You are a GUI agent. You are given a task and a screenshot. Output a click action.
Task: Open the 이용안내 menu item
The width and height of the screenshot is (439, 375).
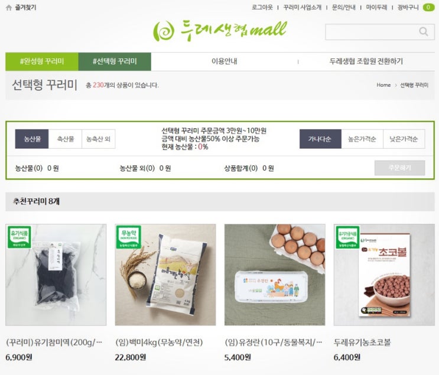[225, 61]
